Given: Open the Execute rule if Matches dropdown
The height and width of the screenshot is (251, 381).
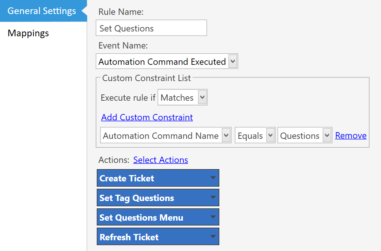Looking at the screenshot, I should pos(202,97).
